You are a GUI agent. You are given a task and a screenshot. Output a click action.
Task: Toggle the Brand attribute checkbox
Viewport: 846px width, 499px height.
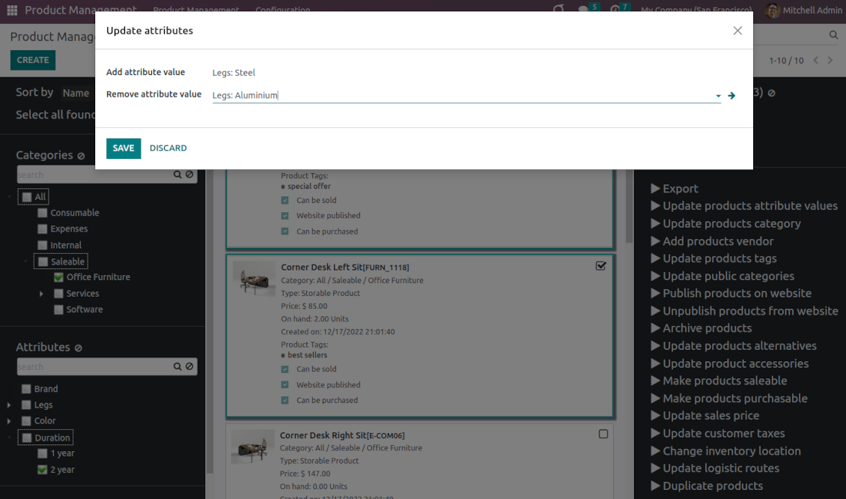click(26, 389)
